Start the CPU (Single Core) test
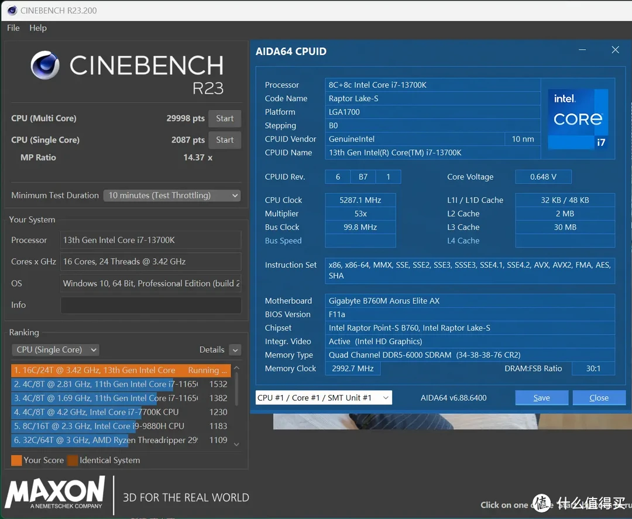Screen dimensions: 632x519 point(225,140)
